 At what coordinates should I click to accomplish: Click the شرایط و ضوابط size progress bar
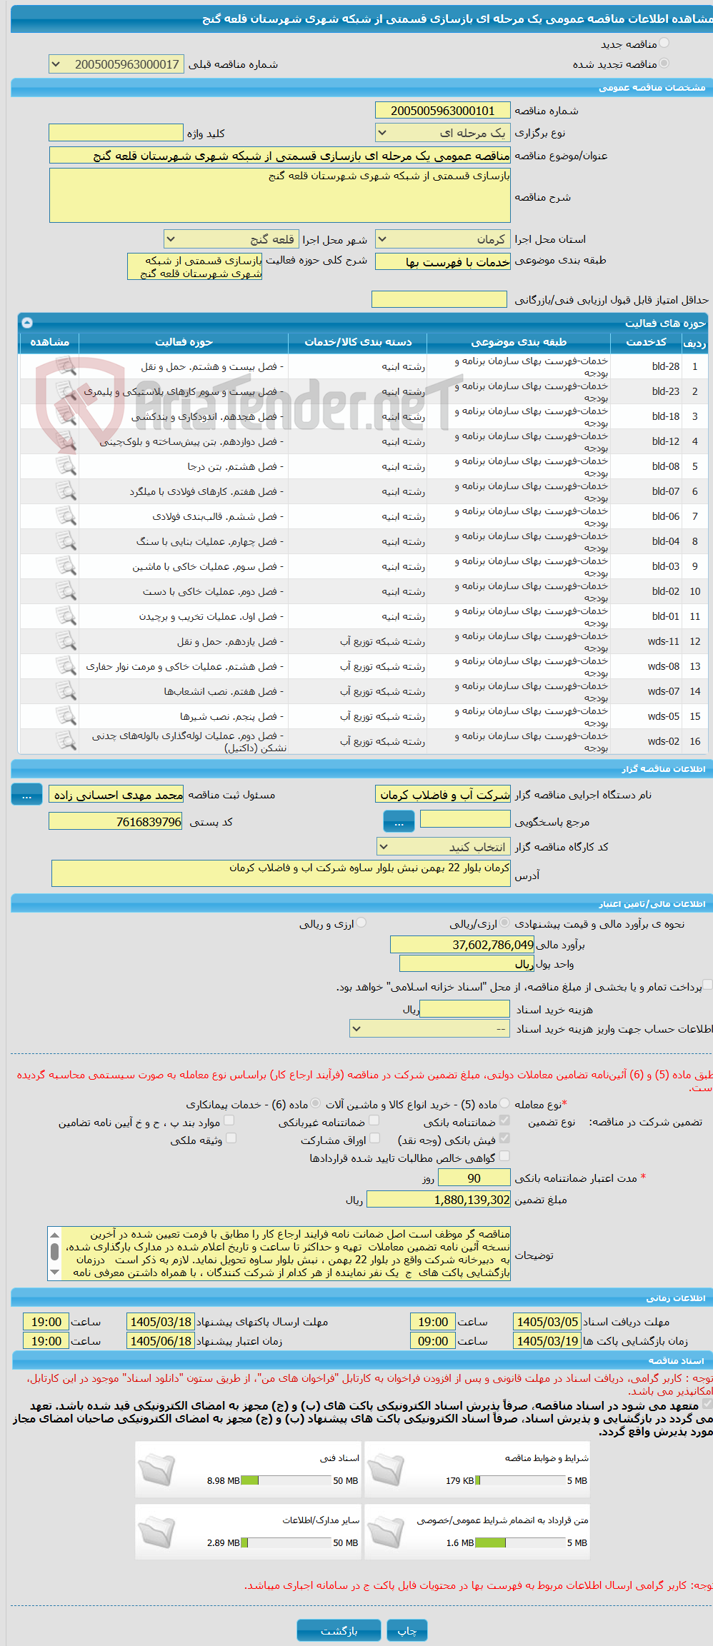pos(520,1480)
